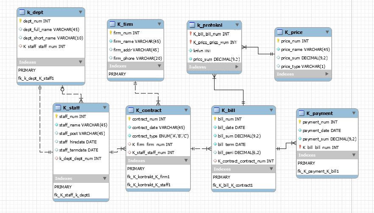The width and height of the screenshot is (374, 213).
Task: Click the primary key icon beside staff_num
Action: (56, 116)
